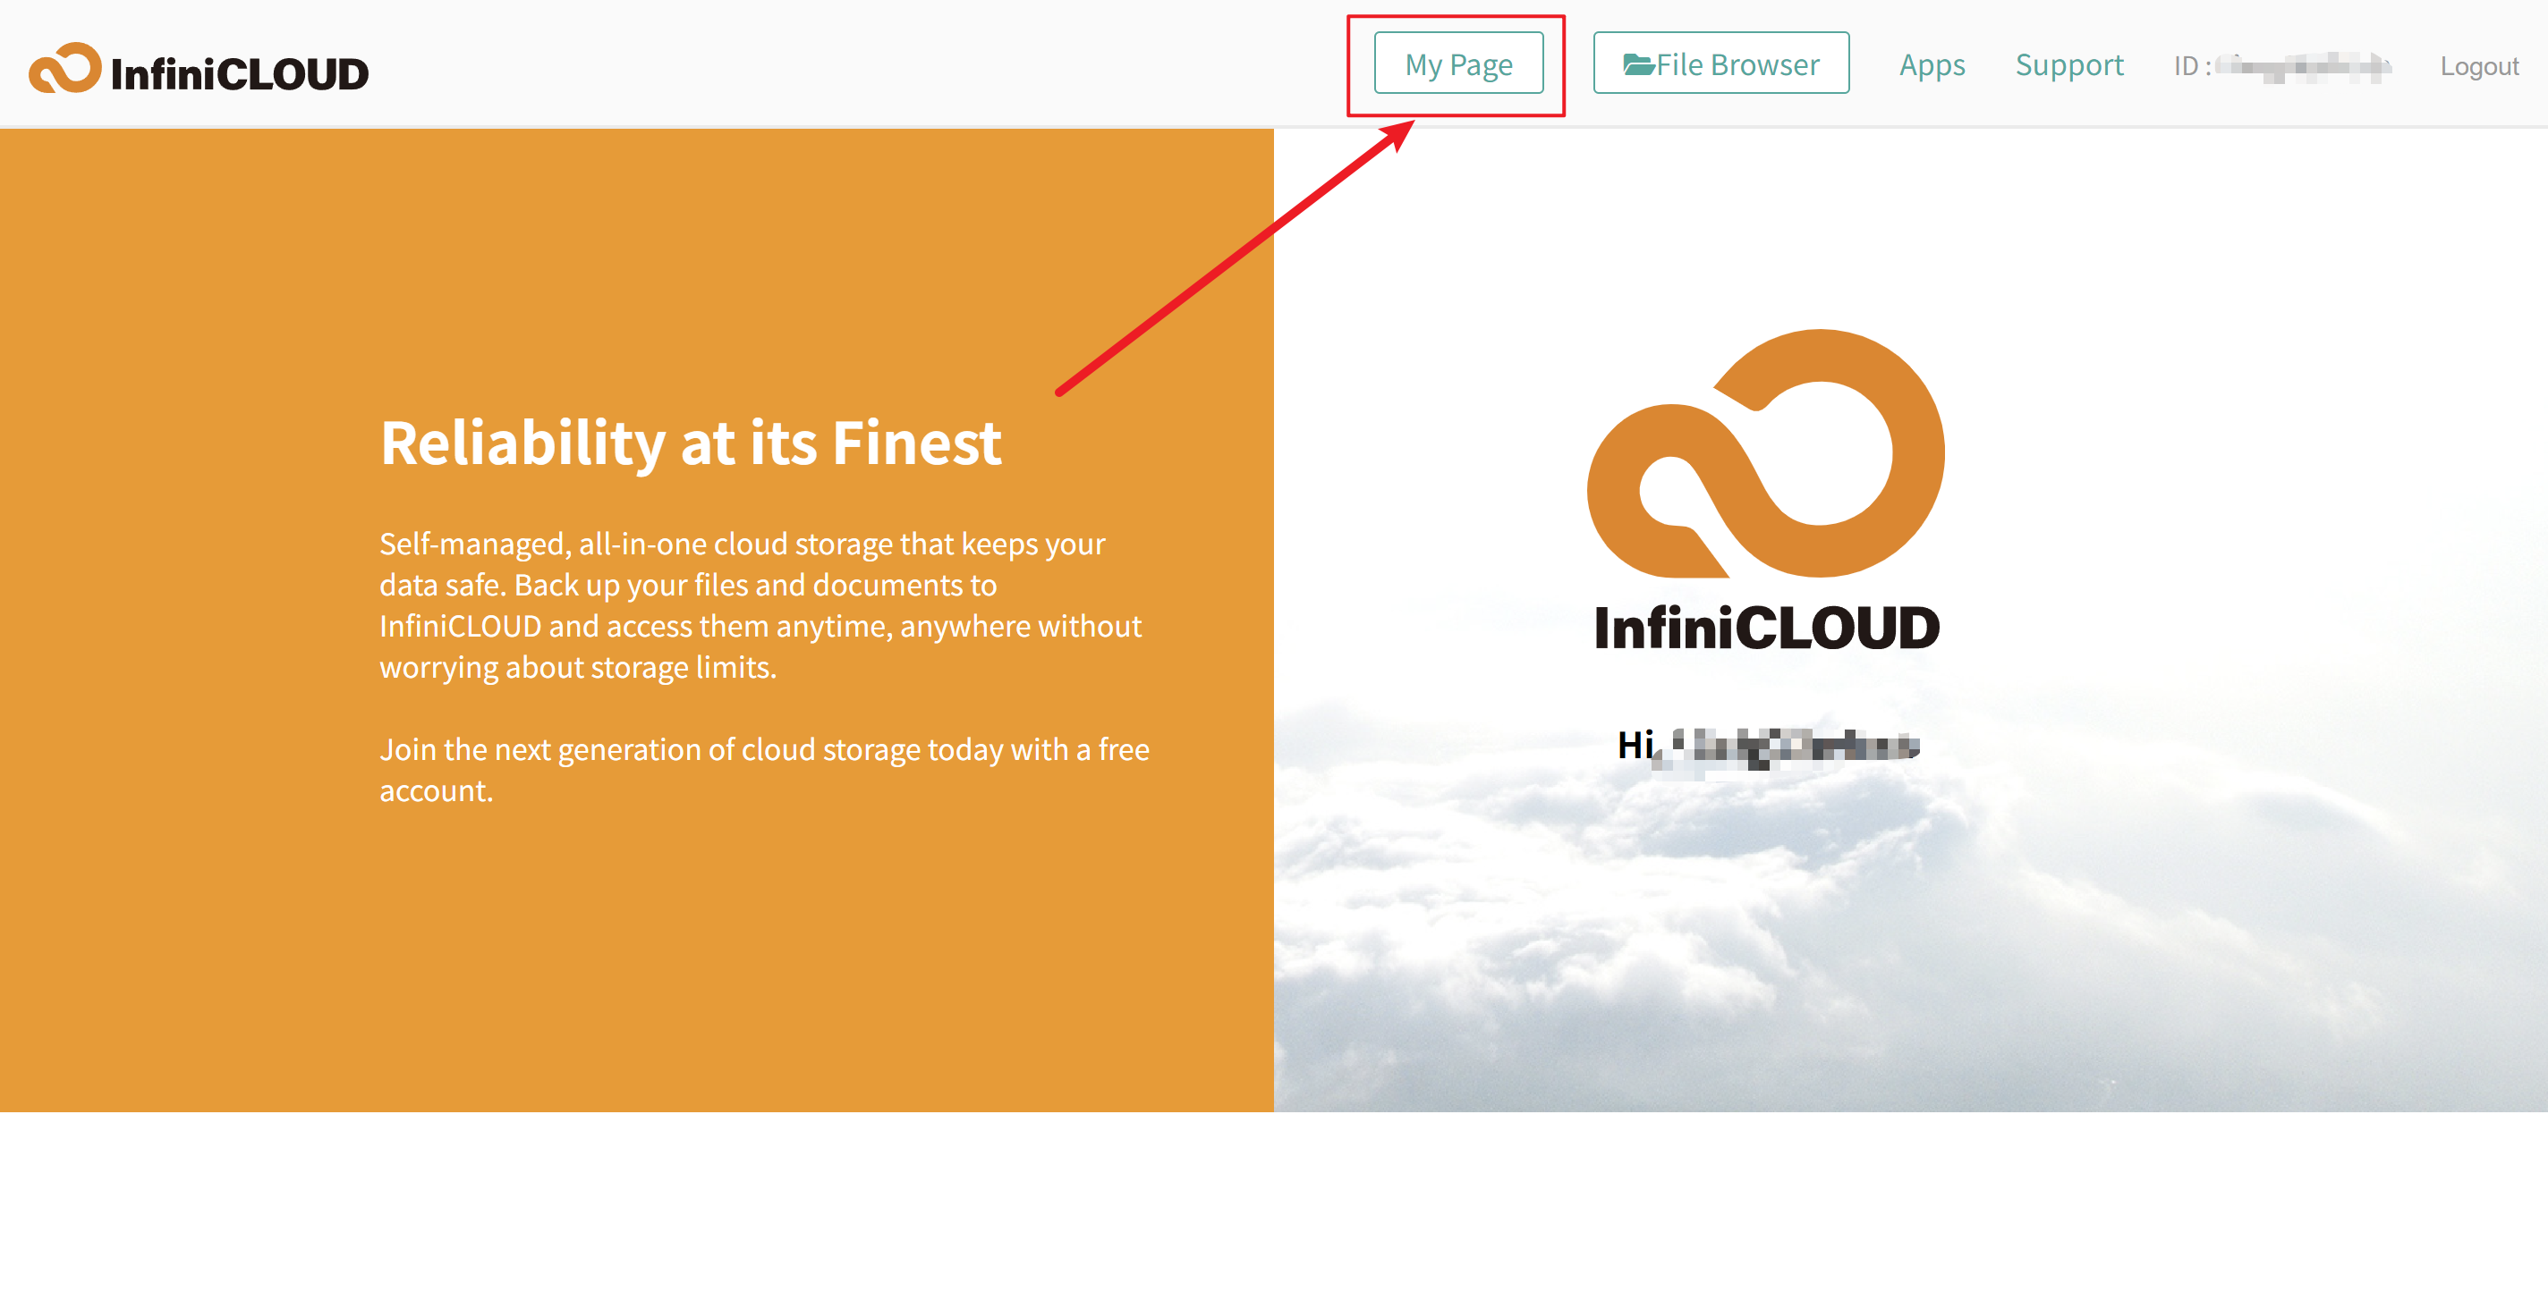Click the blurred account ID in the header
This screenshot has height=1300, width=2548.
coord(2302,66)
